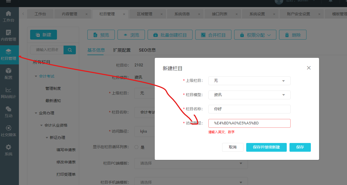Select the 是 radio button

point(136,147)
